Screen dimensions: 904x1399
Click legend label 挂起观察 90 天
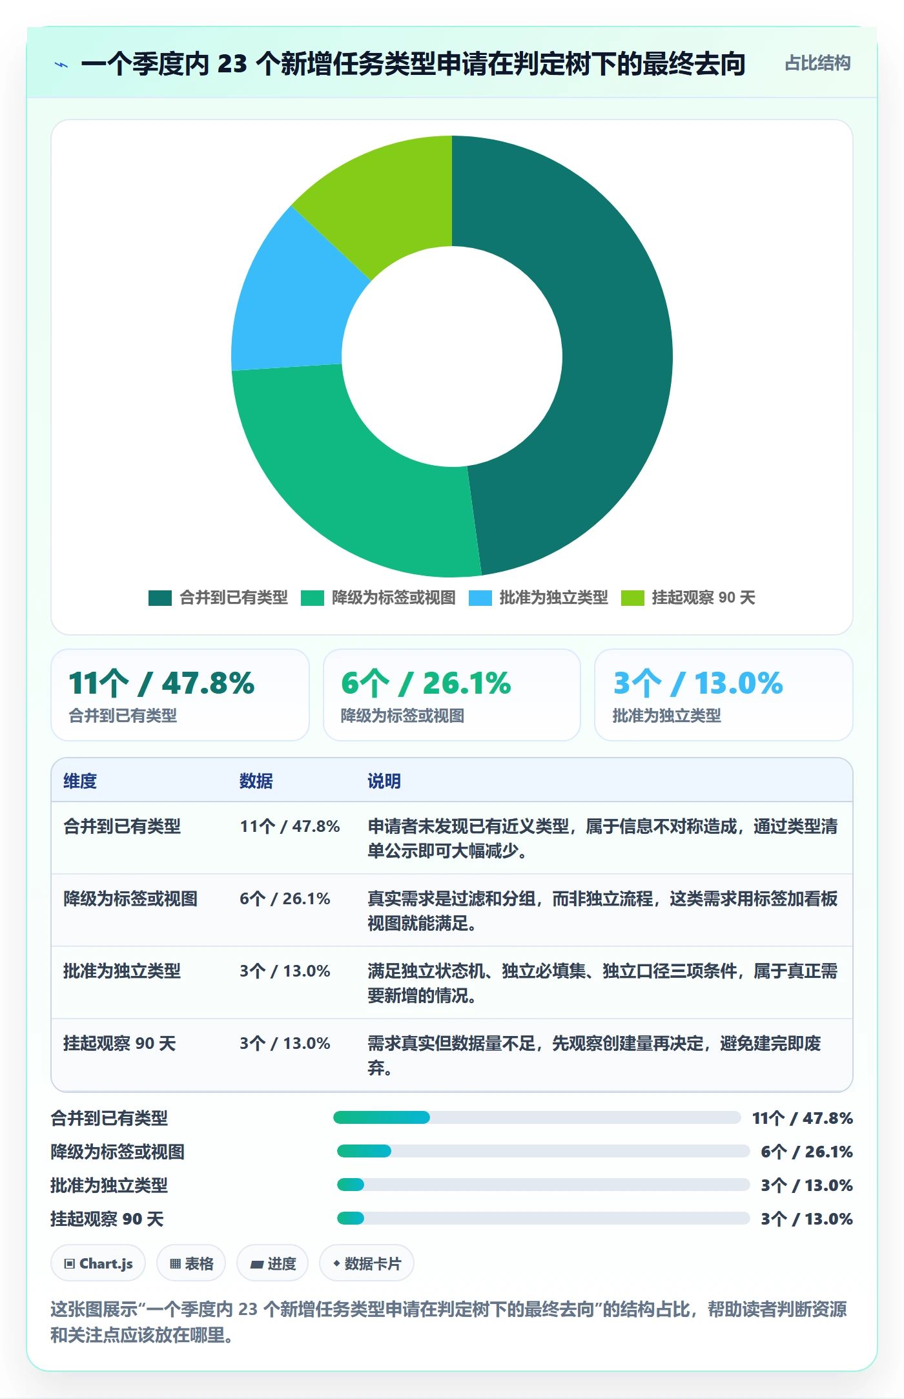[704, 598]
